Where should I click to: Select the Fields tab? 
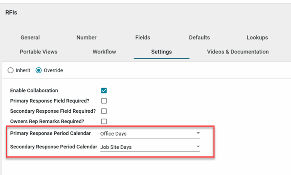click(x=143, y=37)
